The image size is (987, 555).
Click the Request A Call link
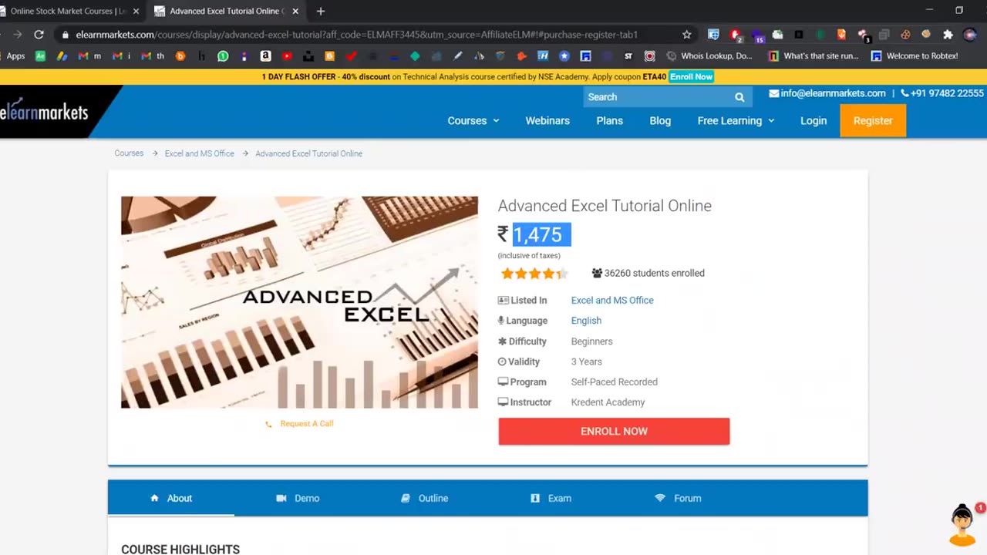[x=307, y=424]
